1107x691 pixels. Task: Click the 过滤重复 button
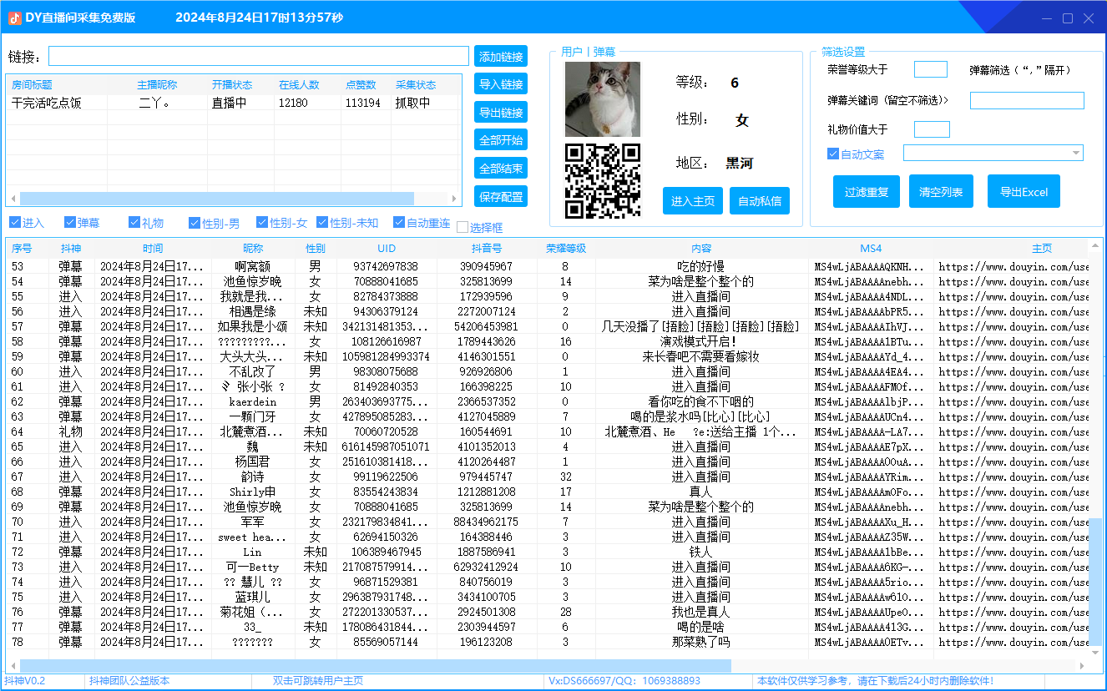(x=866, y=191)
